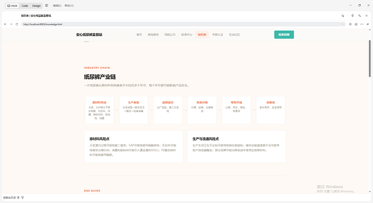The image size is (373, 203).
Task: Toggle the sidebar panel icon next to Design
Action: tap(46, 5)
